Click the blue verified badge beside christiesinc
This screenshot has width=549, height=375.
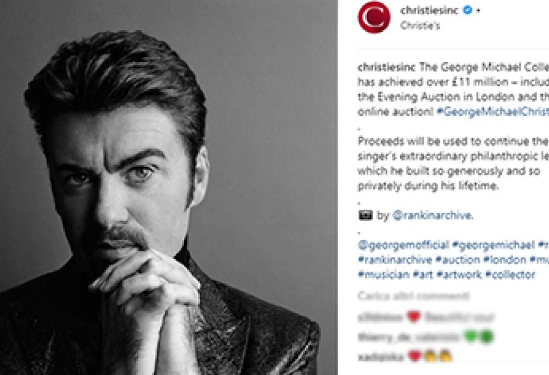pos(467,10)
